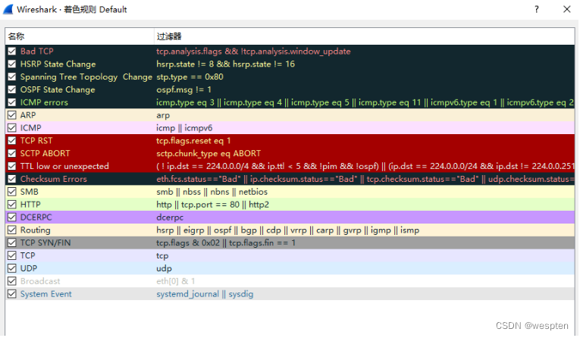Click filter ospf.msg != 1
Viewport: 580px width, 338px height.
[x=183, y=89]
